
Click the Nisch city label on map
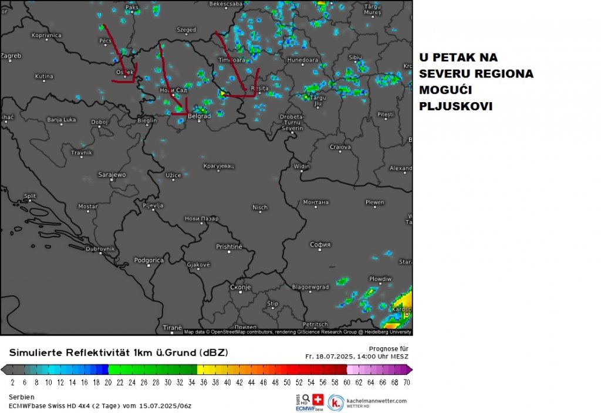click(259, 207)
